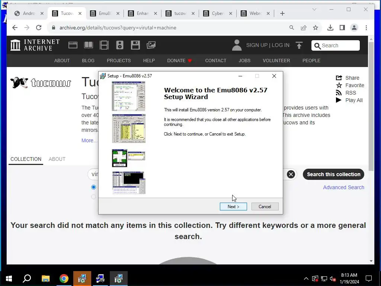The height and width of the screenshot is (286, 381).
Task: Switch to the Cyber tab
Action: coord(217,13)
